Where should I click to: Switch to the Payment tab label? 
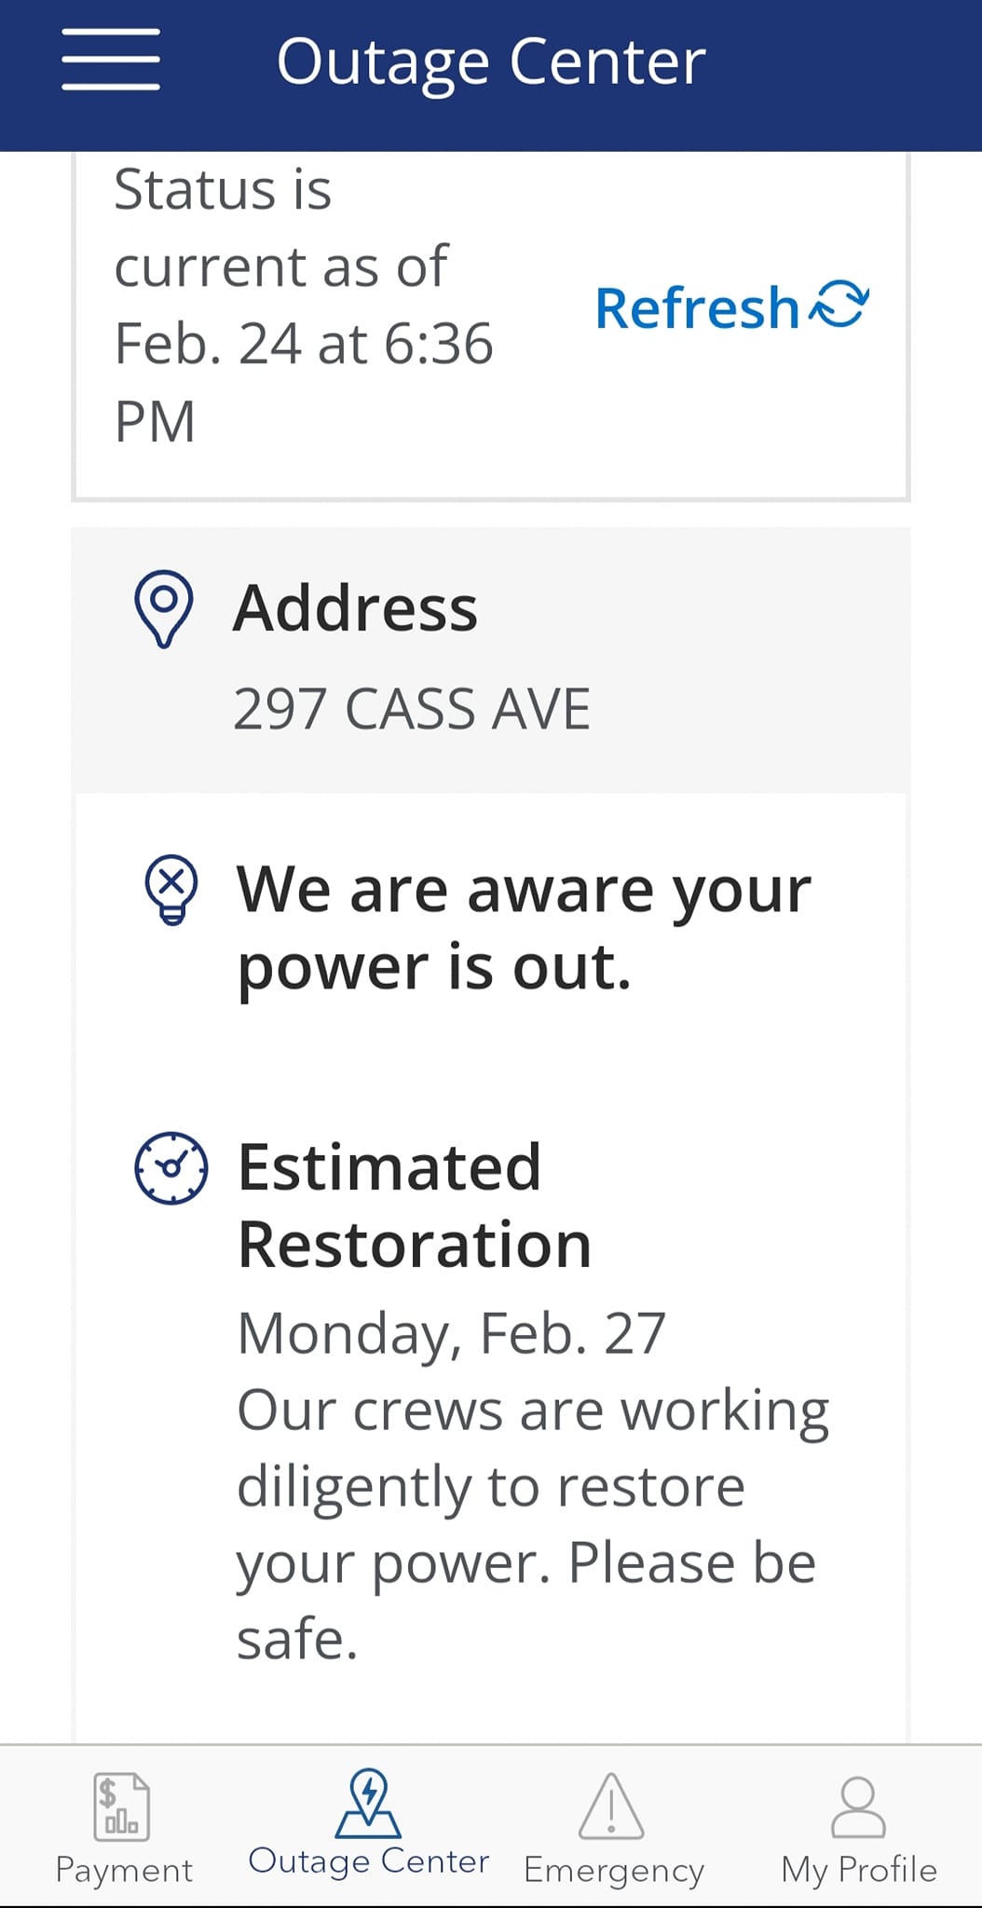[x=124, y=1870]
